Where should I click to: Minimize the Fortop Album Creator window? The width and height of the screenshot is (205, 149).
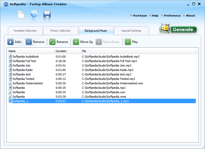pos(188,4)
